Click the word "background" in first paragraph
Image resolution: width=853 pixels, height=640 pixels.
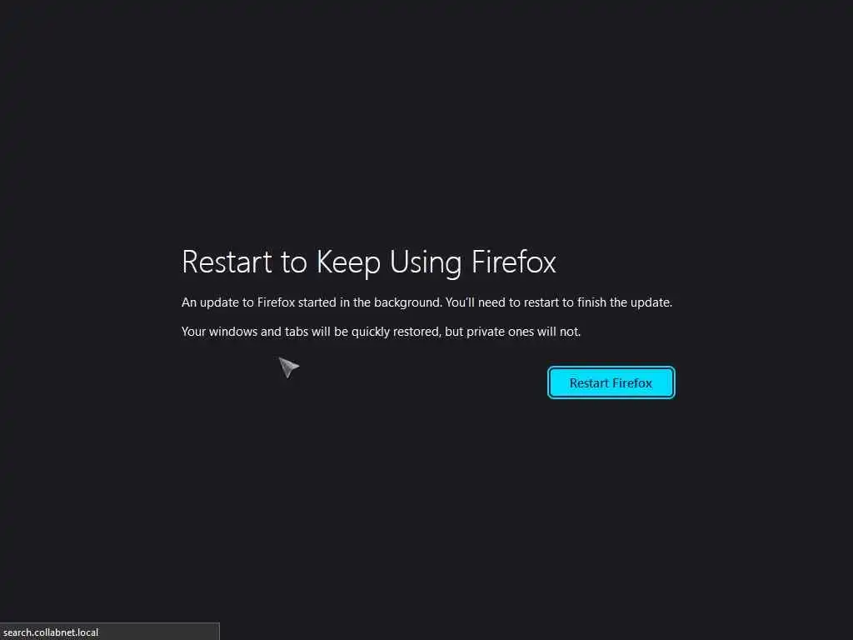tap(407, 302)
